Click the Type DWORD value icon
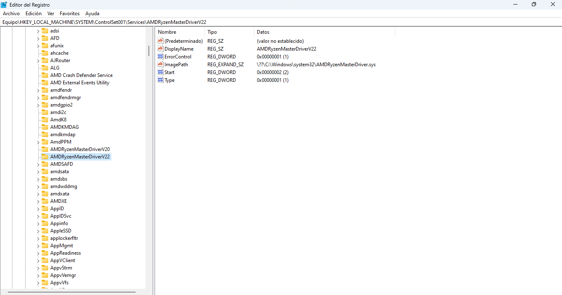 pos(160,80)
